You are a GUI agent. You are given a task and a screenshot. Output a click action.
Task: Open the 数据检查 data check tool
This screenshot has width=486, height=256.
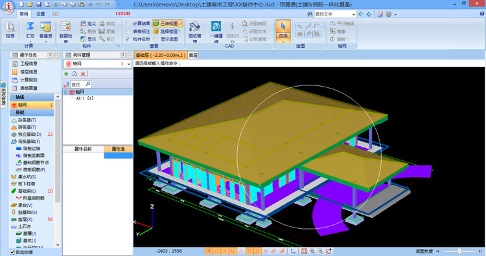coord(65,32)
